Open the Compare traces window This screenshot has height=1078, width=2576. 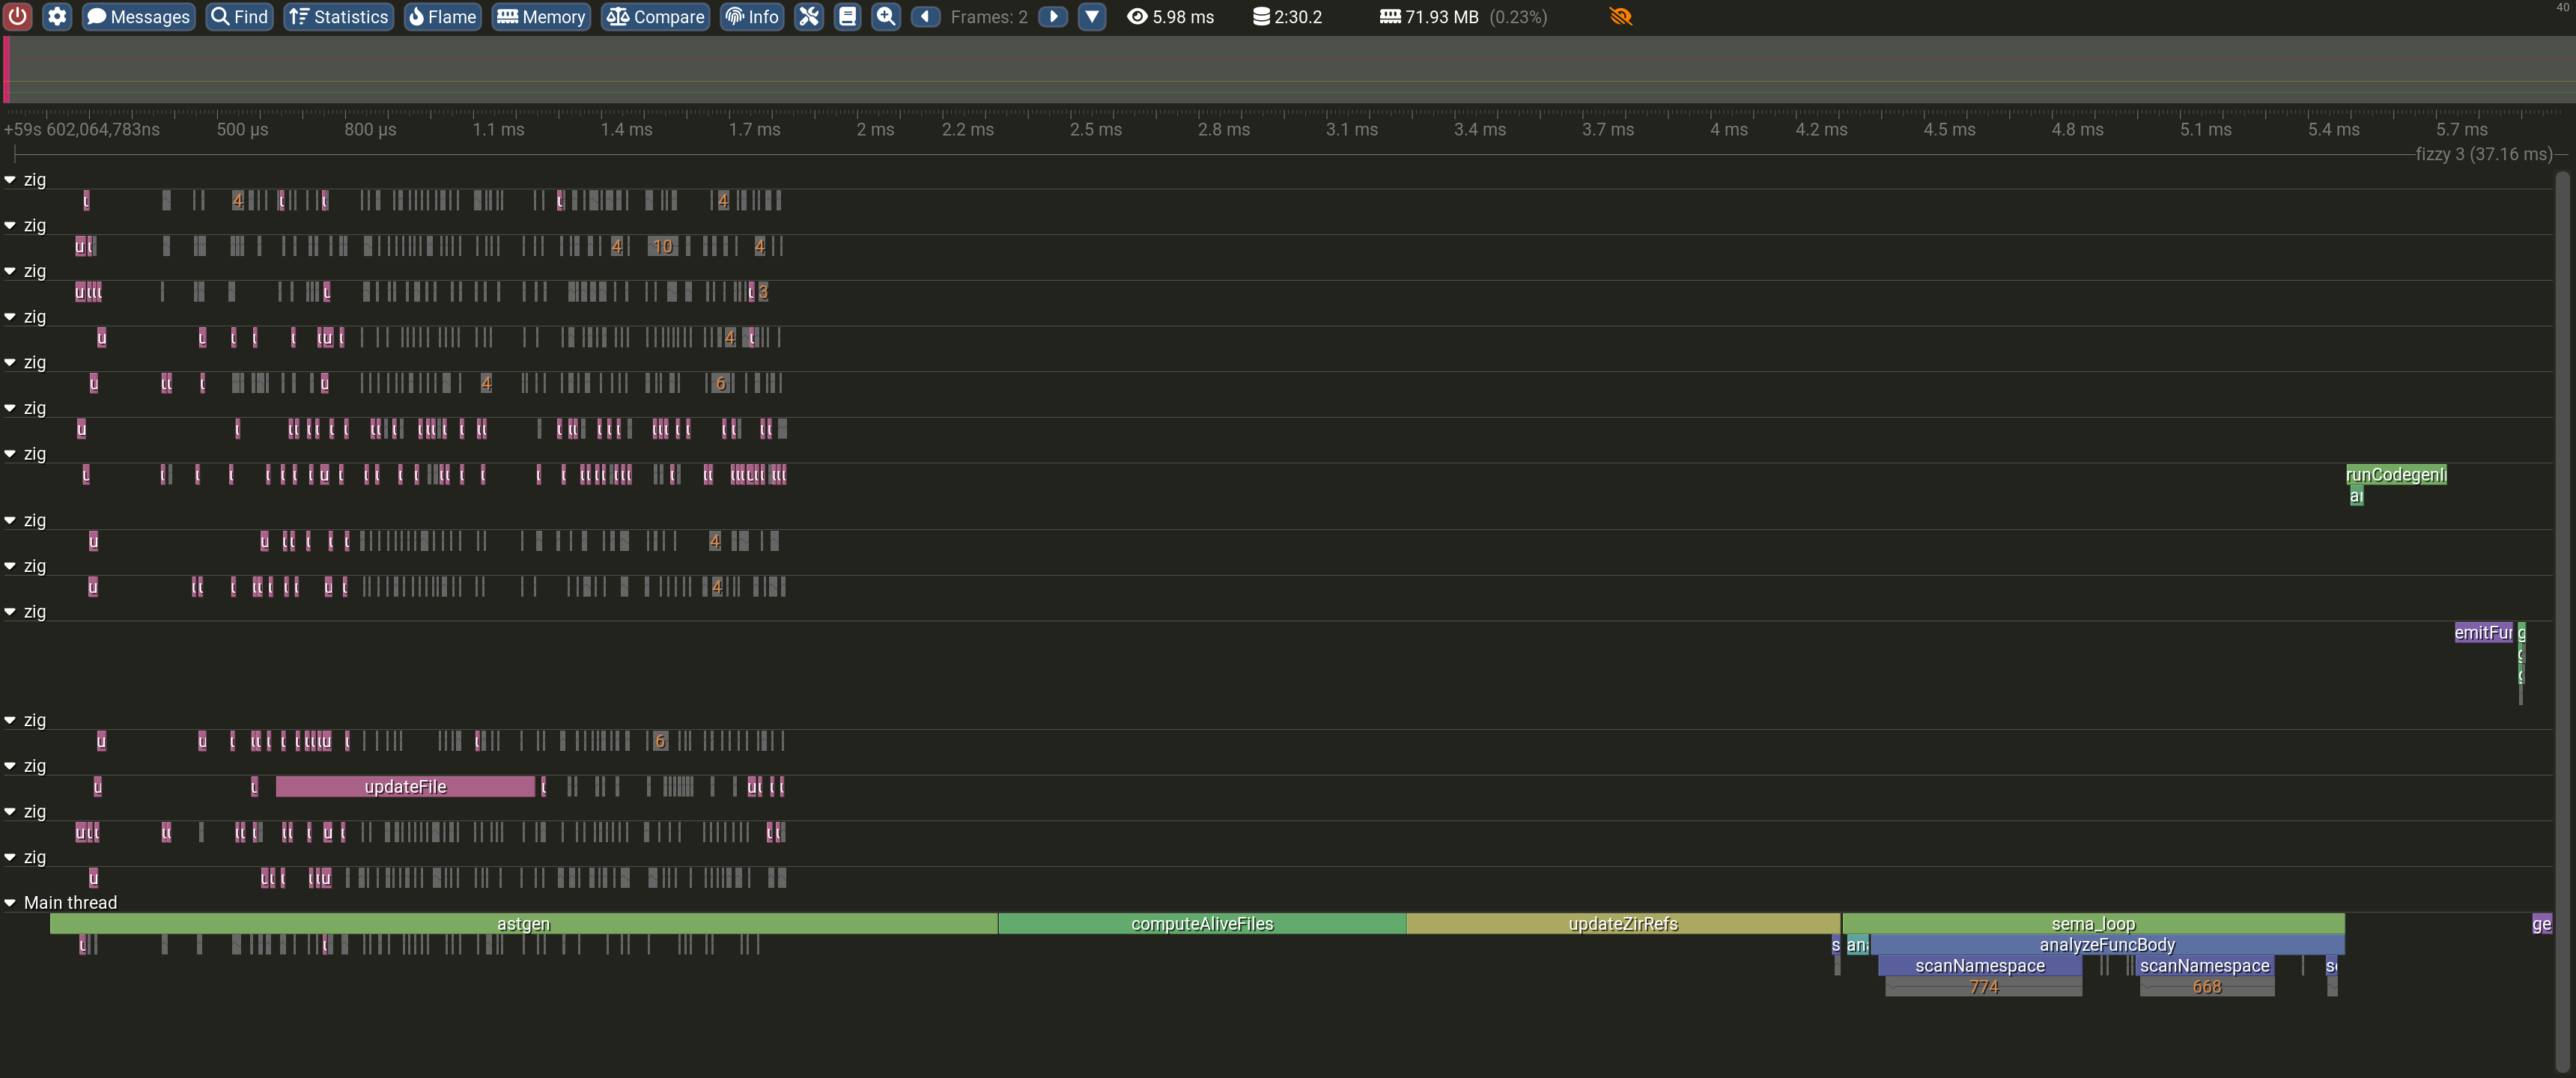[x=655, y=16]
